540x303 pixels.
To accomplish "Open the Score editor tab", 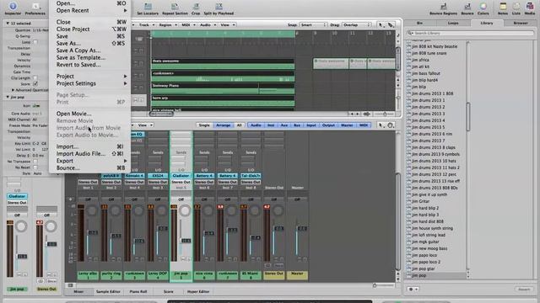I will pos(169,292).
